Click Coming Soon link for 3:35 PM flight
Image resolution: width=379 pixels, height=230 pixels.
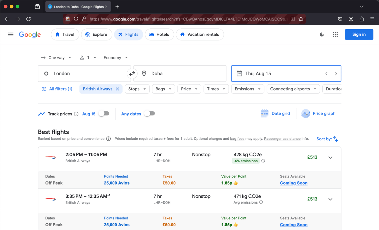click(x=294, y=225)
